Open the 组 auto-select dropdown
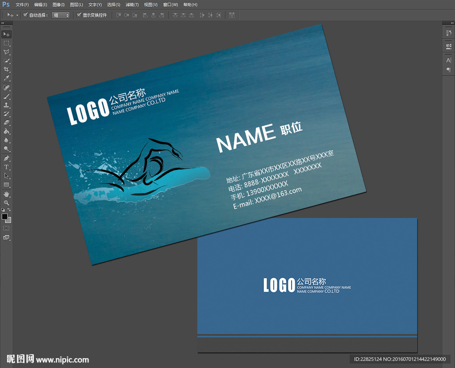The height and width of the screenshot is (368, 455). tap(61, 15)
